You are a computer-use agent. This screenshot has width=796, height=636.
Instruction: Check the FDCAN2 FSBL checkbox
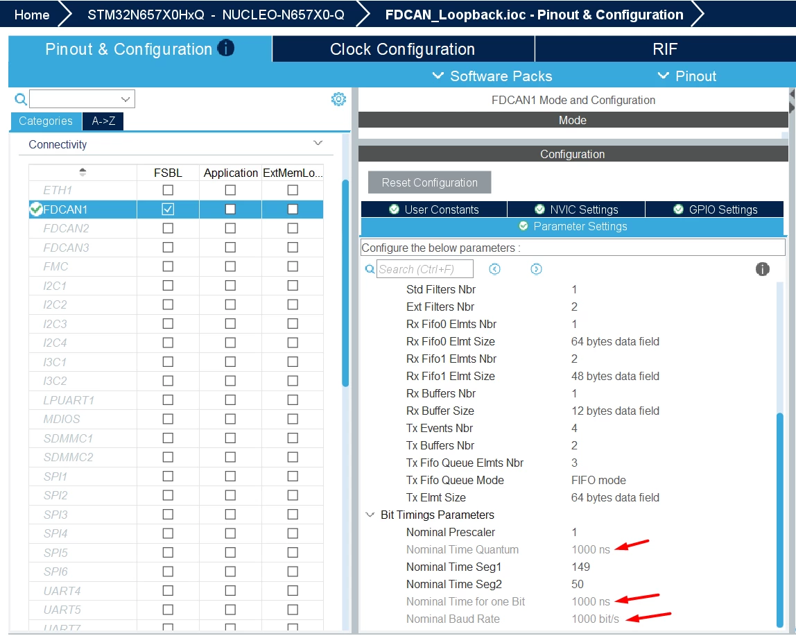coord(168,228)
